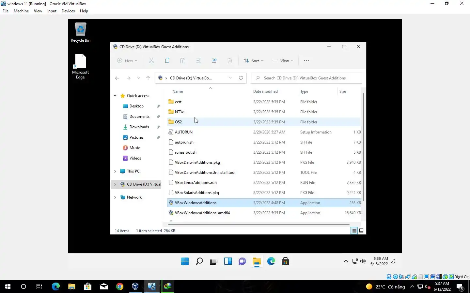
Task: Open VirtualBox View menu
Action: coord(38,11)
